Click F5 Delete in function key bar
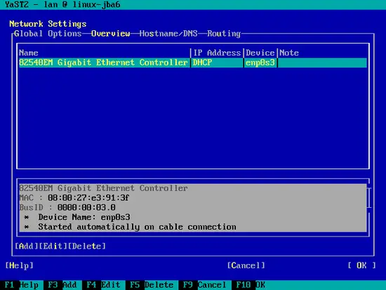The height and width of the screenshot is (290, 386). [x=152, y=285]
